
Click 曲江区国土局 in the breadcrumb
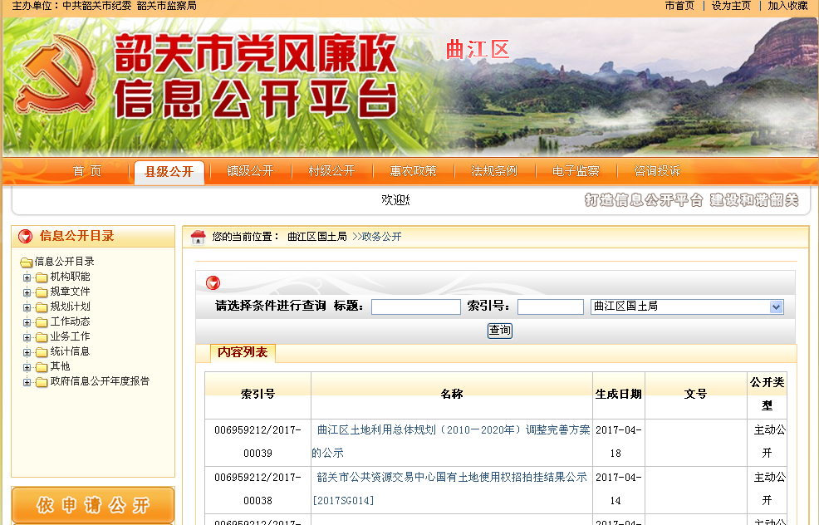(317, 237)
